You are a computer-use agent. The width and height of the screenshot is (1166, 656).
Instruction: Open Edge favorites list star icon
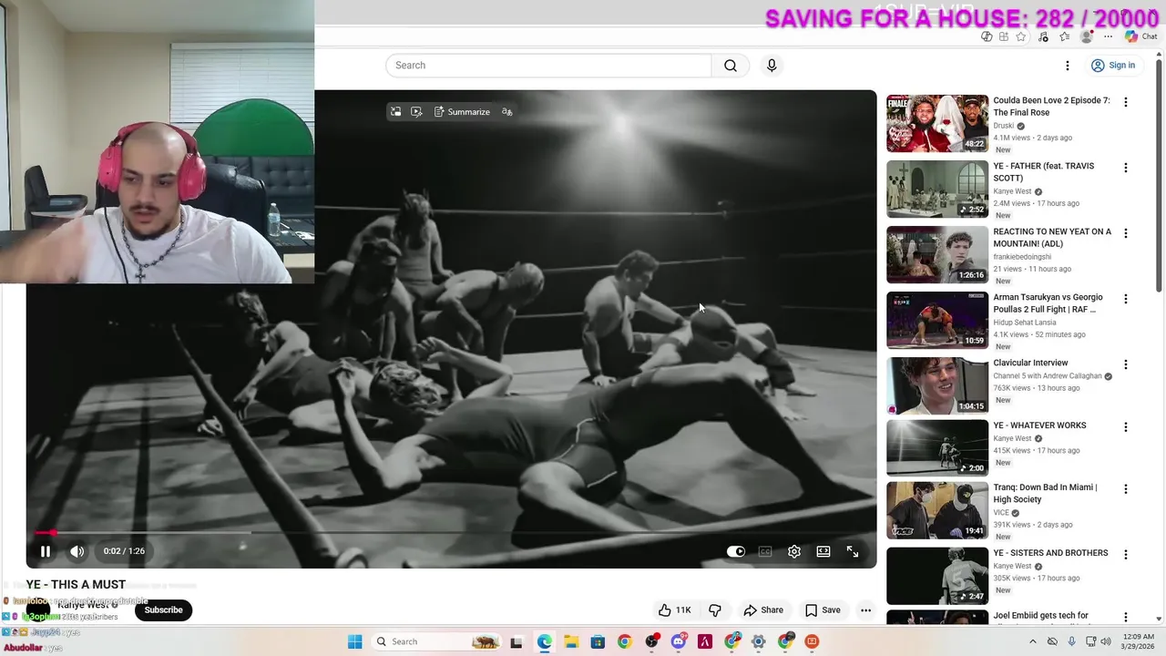1065,36
